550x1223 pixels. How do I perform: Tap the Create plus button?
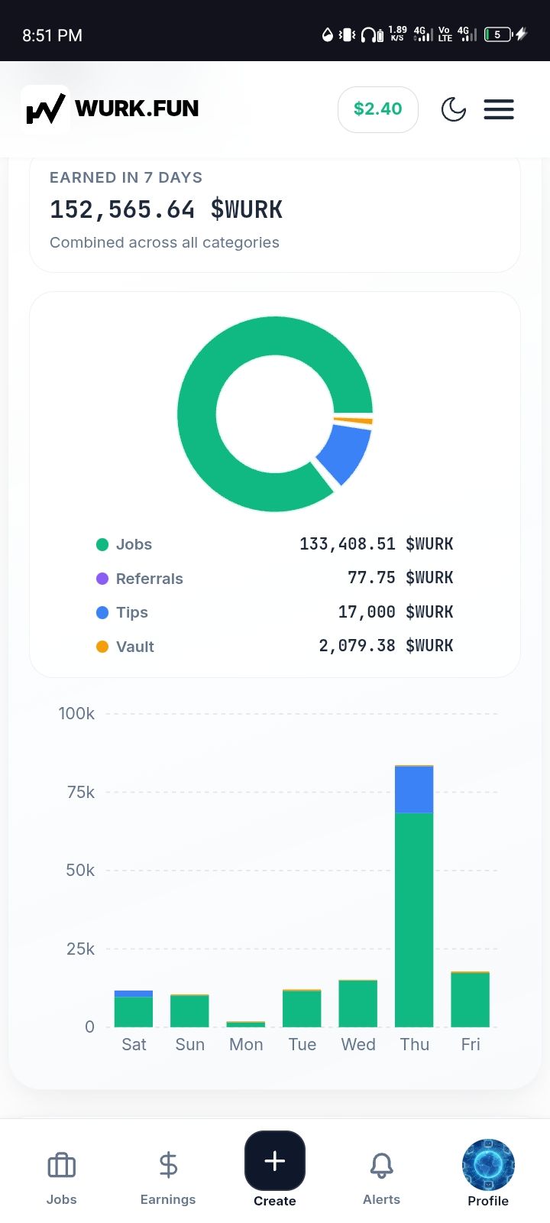275,1161
